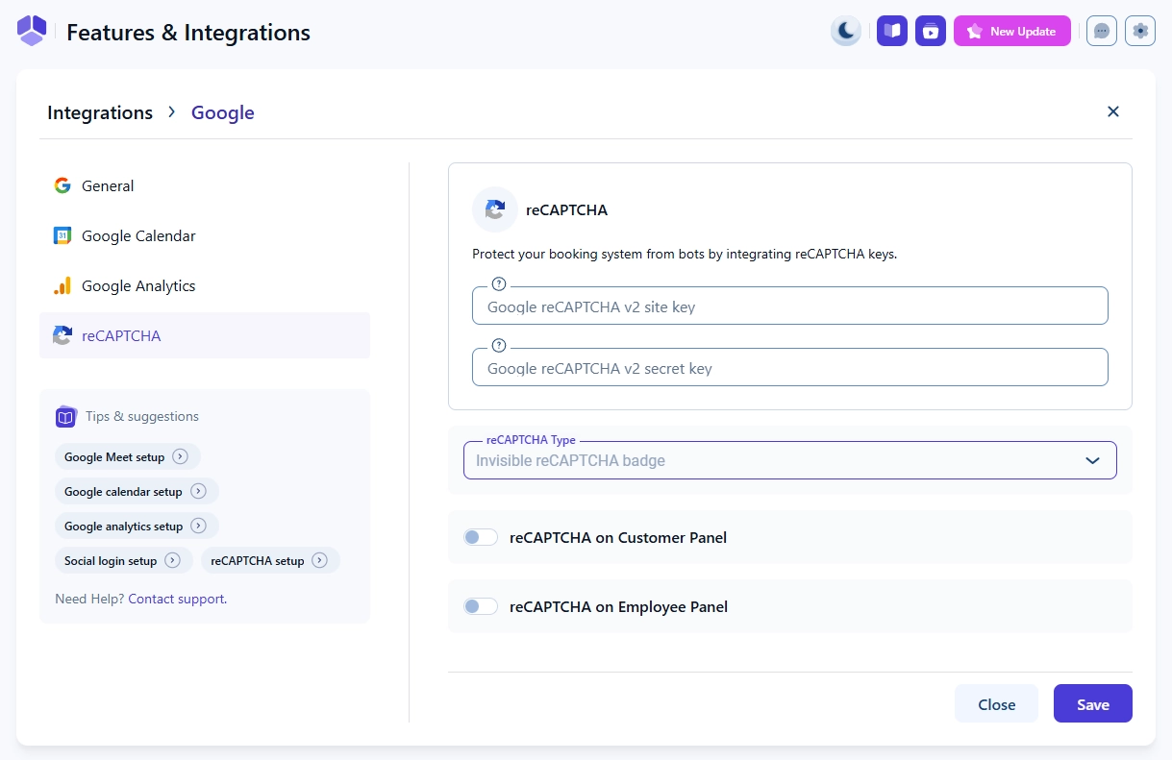Follow the Contact support link

(x=177, y=599)
